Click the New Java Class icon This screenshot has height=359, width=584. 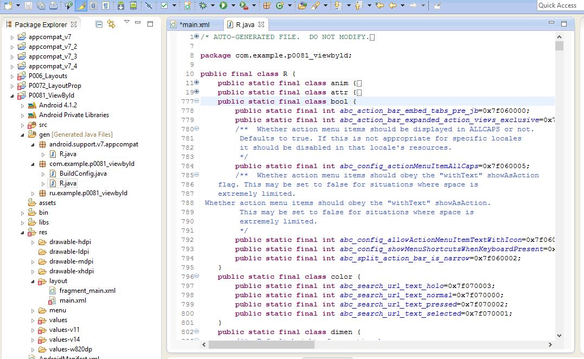279,5
